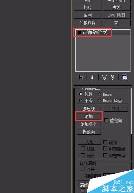Apply the 壳 modifier button
The image size is (134, 193).
[x=116, y=23]
